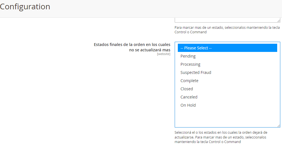Select 'On Hold' in the multiselect list

tap(188, 105)
